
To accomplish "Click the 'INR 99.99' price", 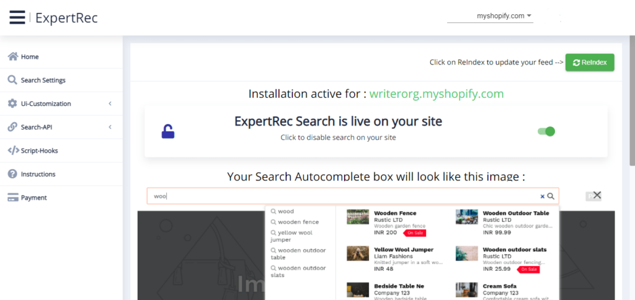I will click(x=497, y=232).
